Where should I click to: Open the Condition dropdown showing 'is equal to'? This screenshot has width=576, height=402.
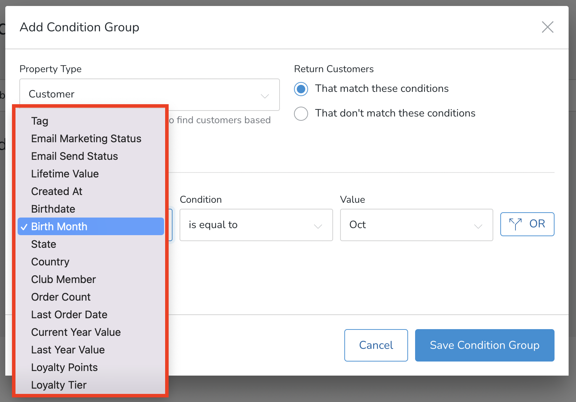(256, 225)
